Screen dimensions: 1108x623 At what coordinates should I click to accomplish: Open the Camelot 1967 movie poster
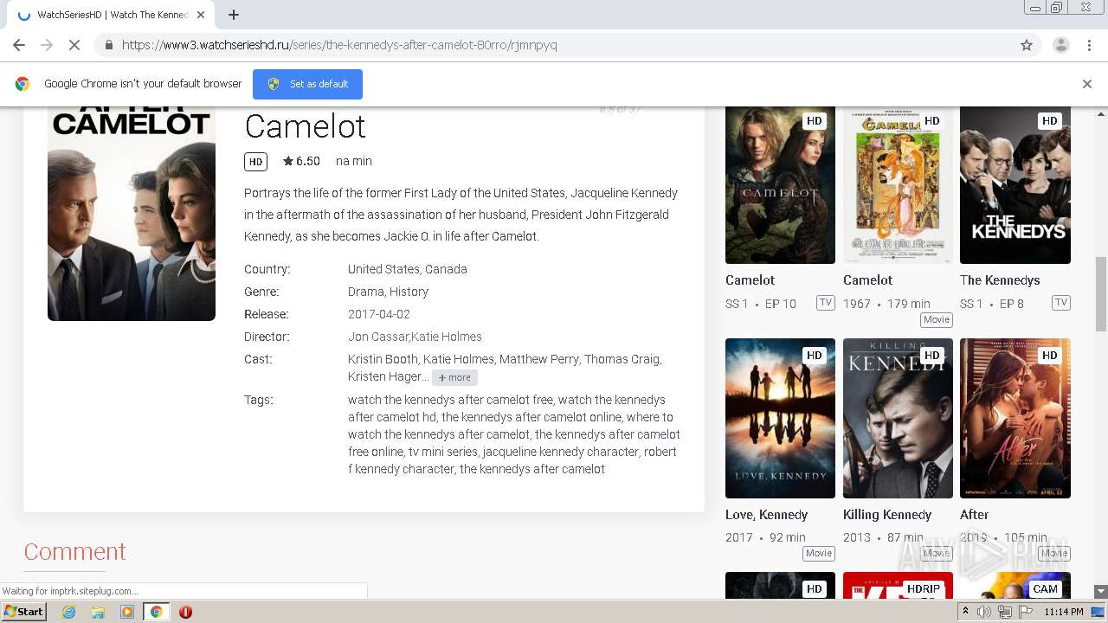coord(898,185)
